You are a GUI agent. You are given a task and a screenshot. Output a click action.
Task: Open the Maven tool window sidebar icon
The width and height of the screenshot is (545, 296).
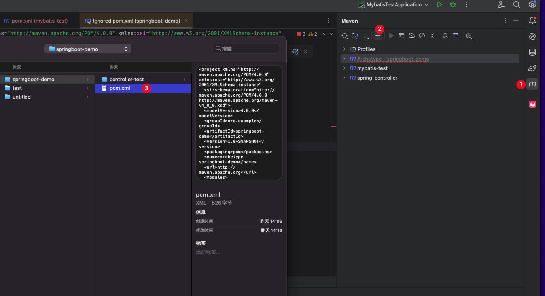[x=532, y=84]
